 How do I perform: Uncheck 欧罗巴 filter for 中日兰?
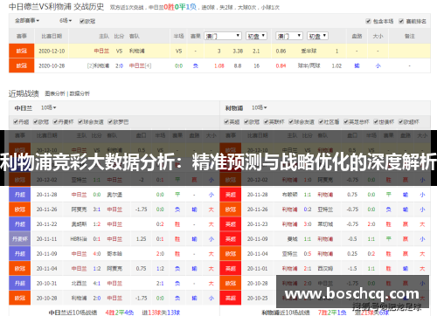pos(110,121)
